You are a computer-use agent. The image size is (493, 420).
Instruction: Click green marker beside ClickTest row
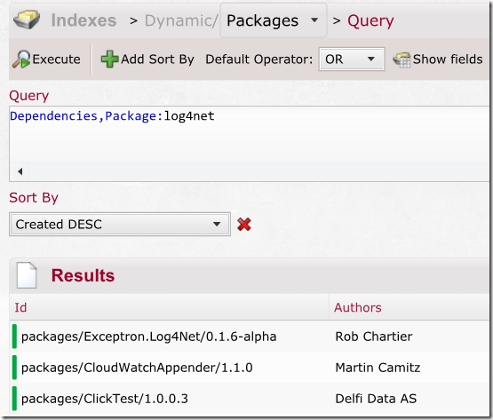14,399
